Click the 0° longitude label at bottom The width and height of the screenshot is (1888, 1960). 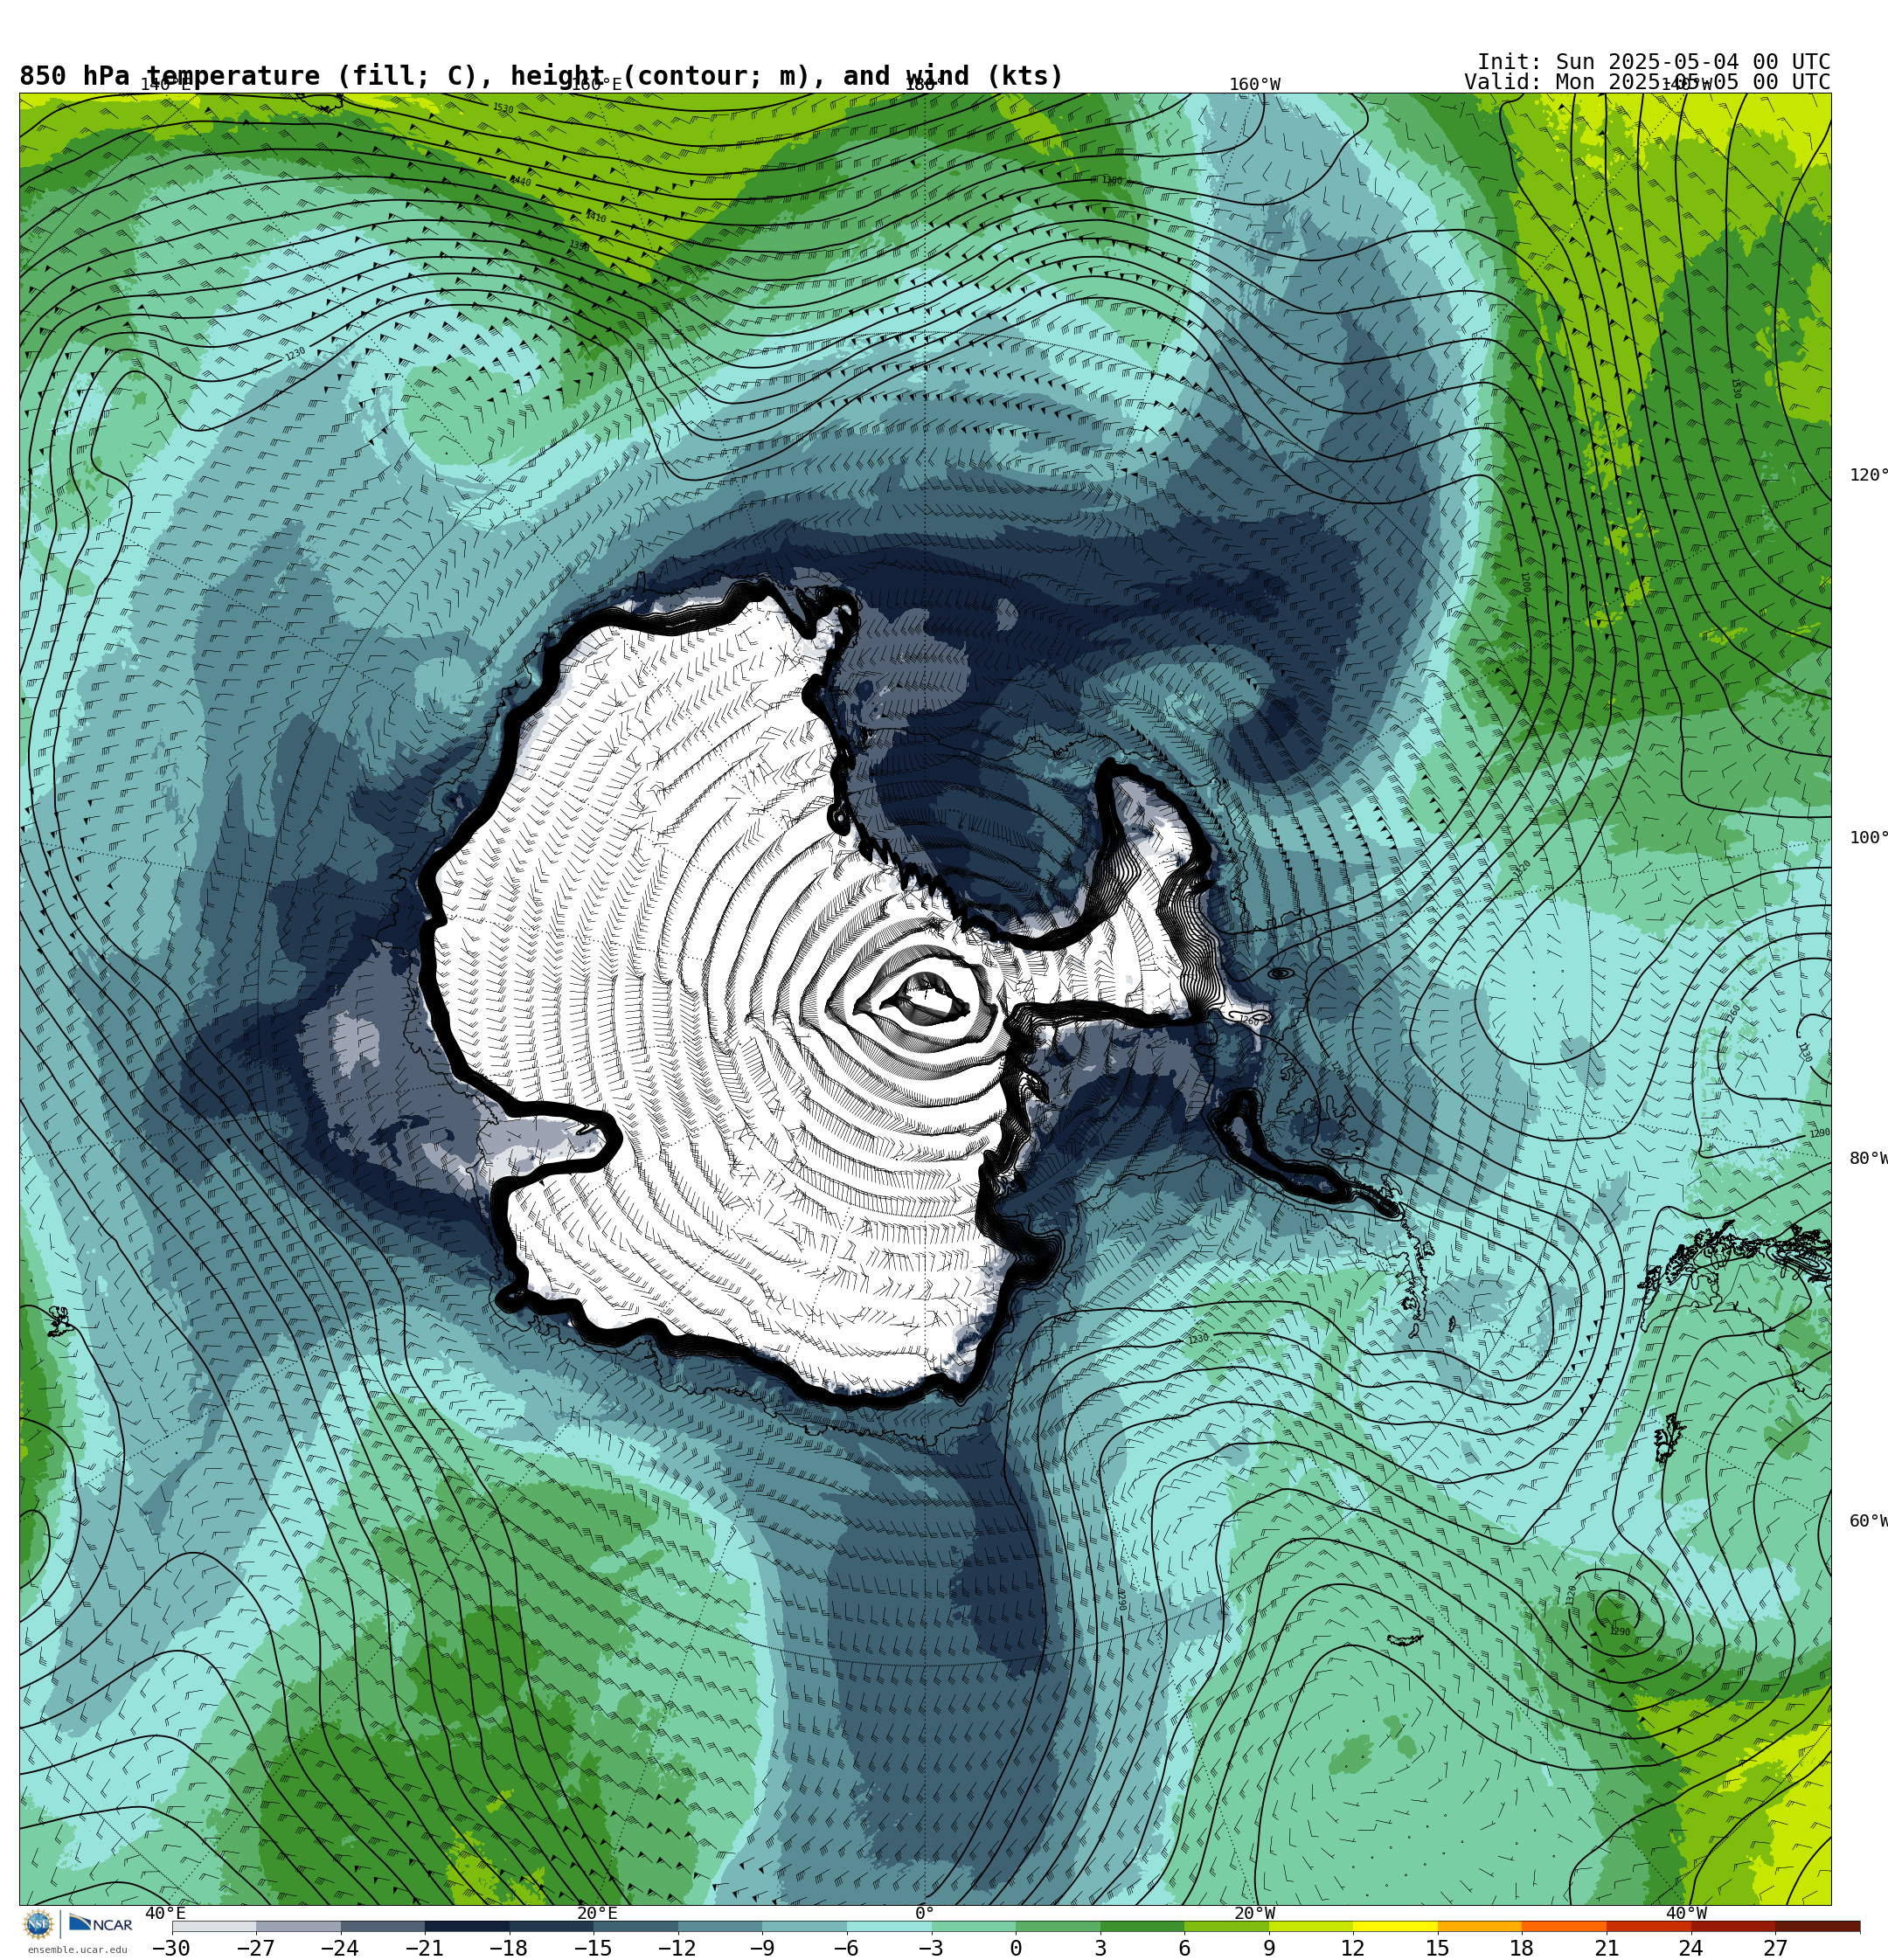[x=925, y=1913]
